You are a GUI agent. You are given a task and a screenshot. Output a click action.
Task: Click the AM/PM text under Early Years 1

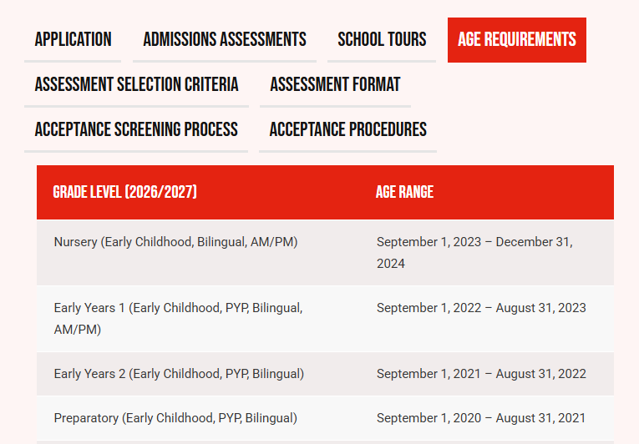[78, 330]
